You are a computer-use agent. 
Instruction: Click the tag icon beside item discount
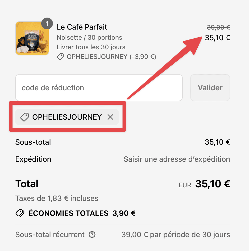(60, 57)
